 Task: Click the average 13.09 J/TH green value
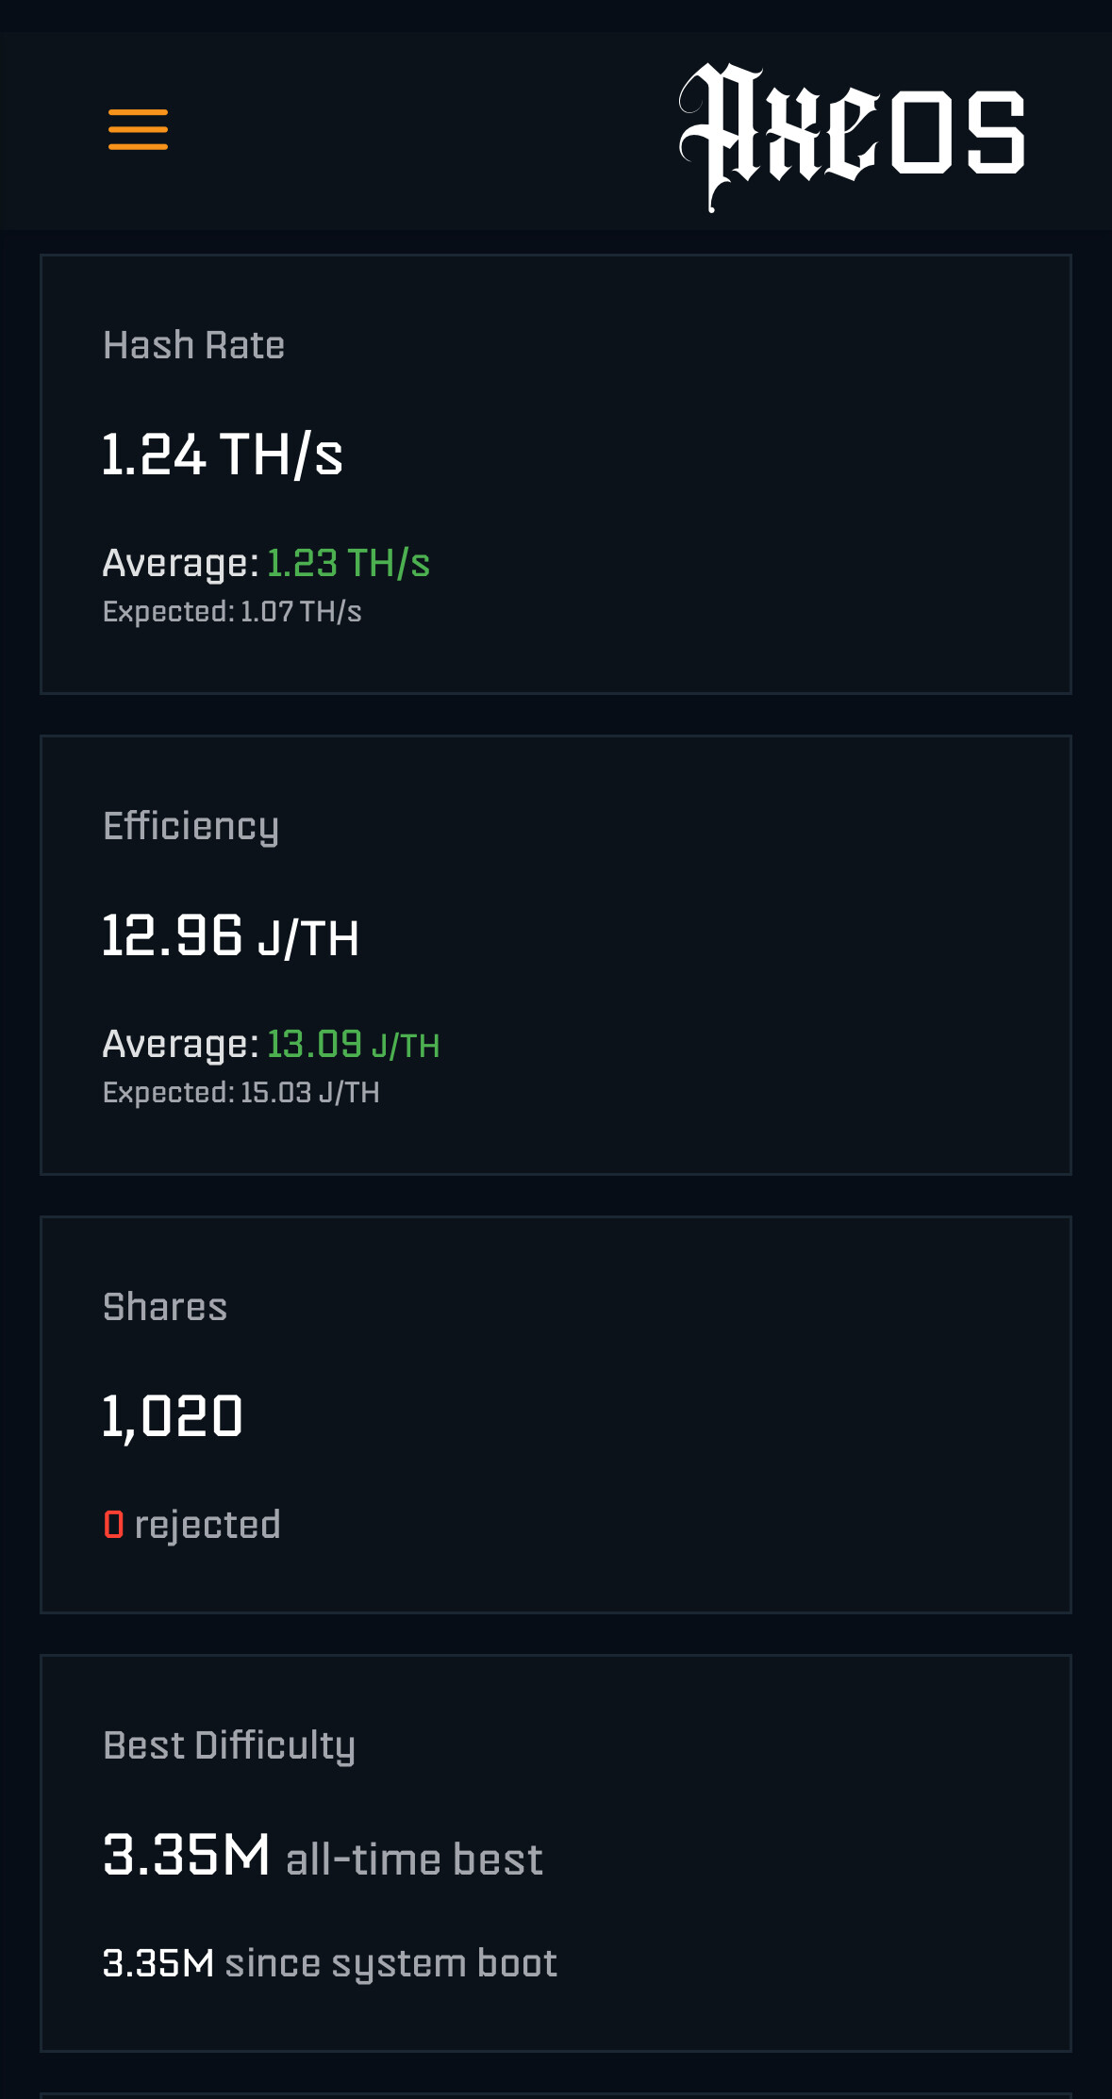[354, 1045]
